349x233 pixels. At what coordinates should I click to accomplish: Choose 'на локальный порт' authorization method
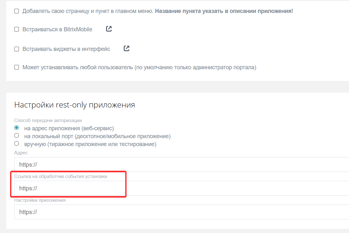point(16,136)
